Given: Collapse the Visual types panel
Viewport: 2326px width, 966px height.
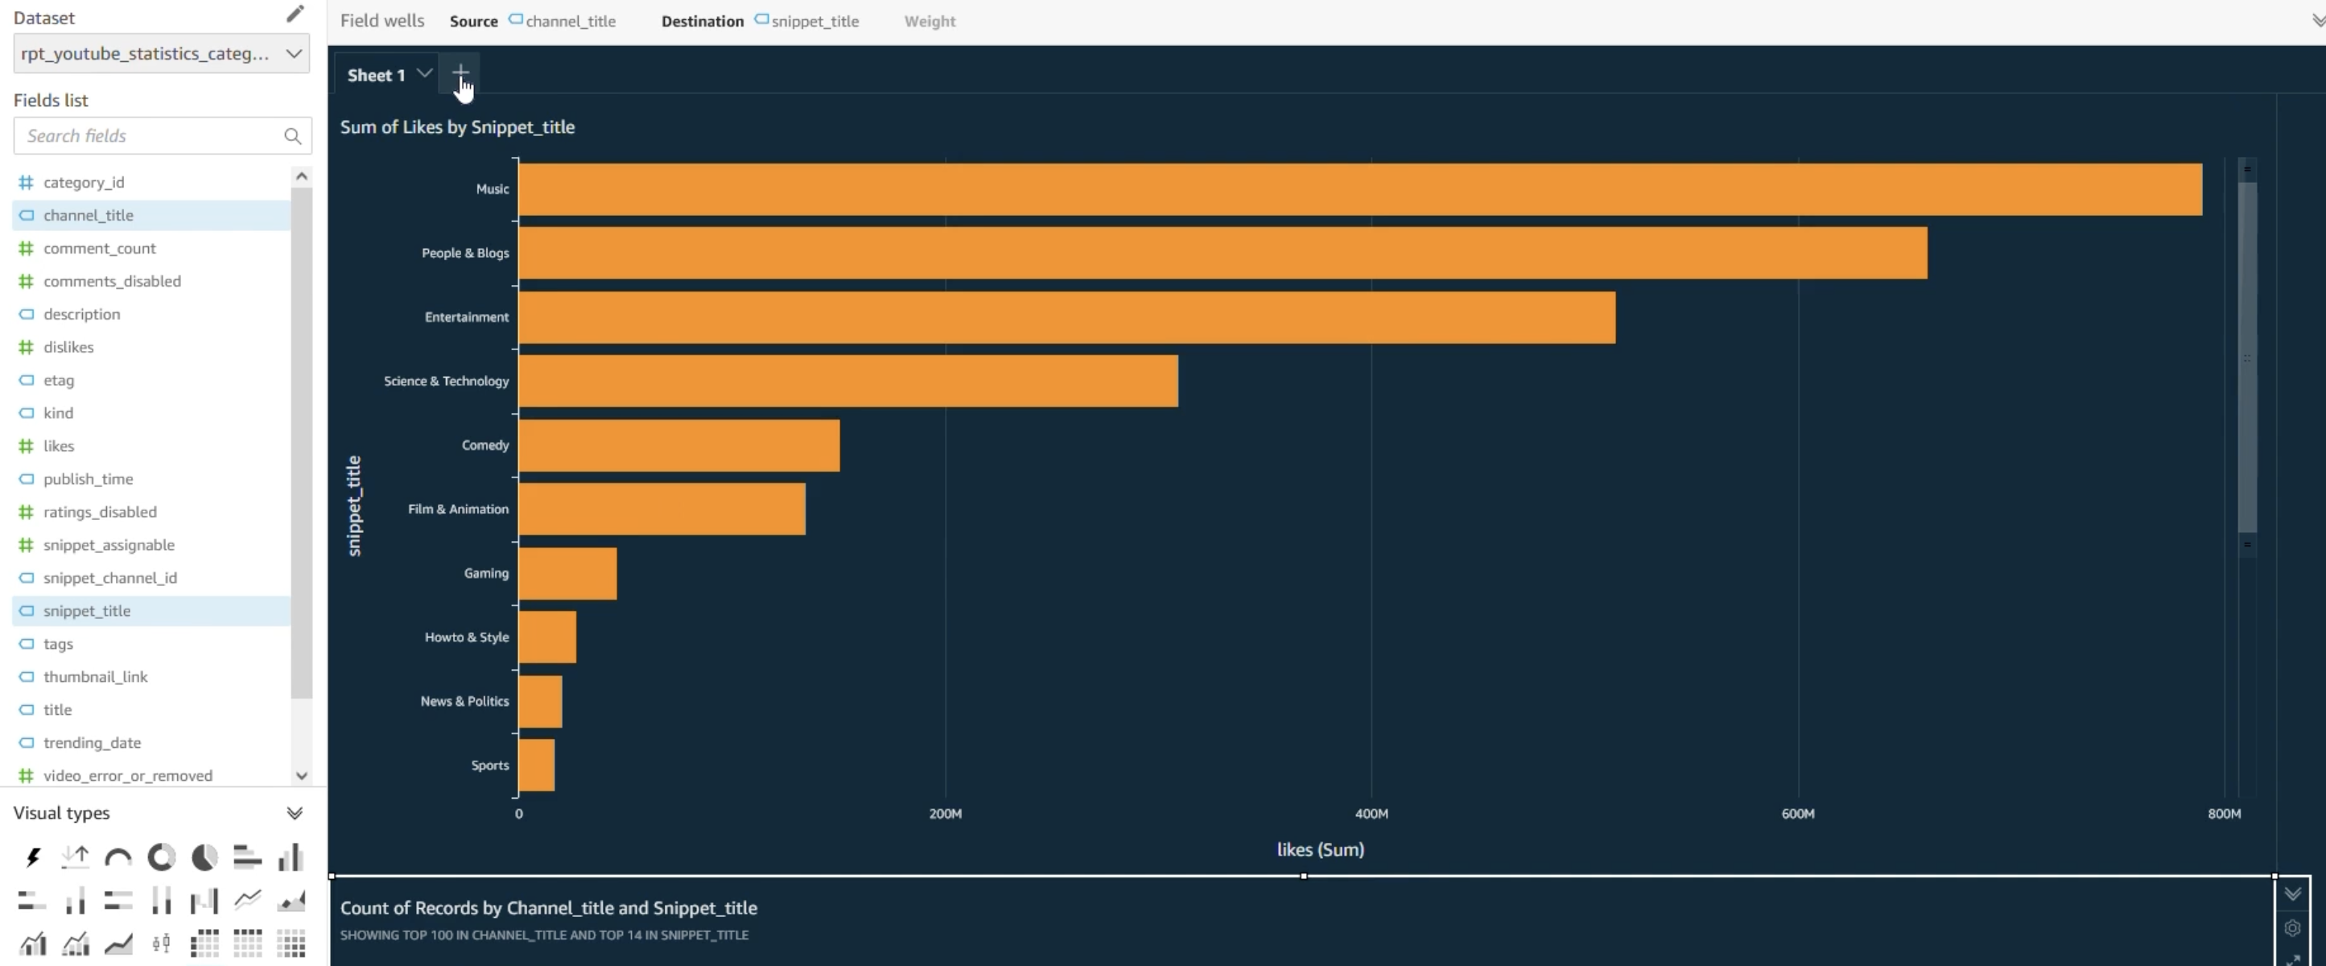Looking at the screenshot, I should pos(295,811).
